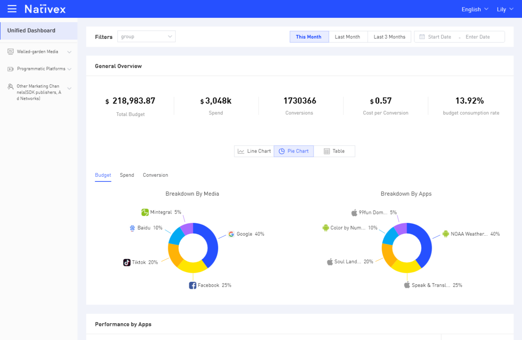Expand the English language dropdown
Image resolution: width=522 pixels, height=340 pixels.
pos(474,9)
